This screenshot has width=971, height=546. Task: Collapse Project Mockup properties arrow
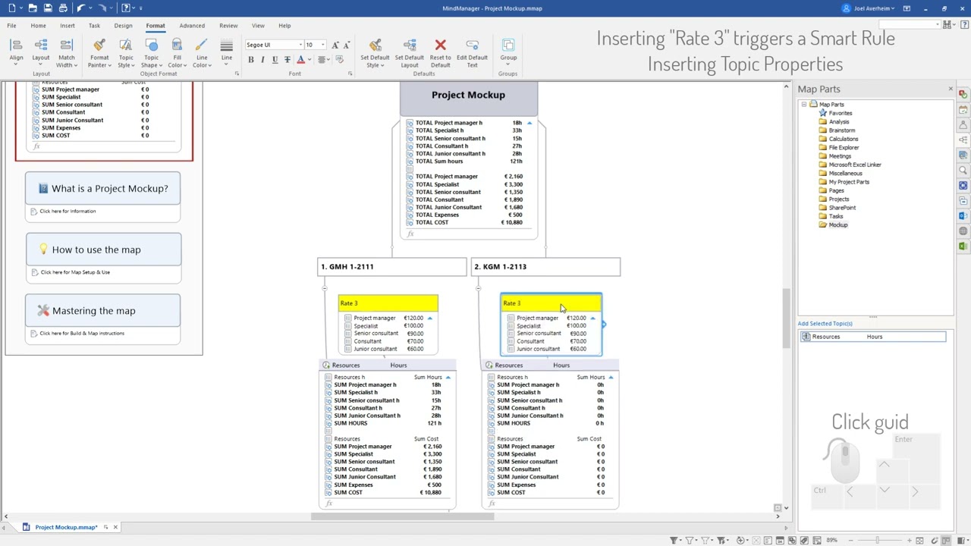529,123
